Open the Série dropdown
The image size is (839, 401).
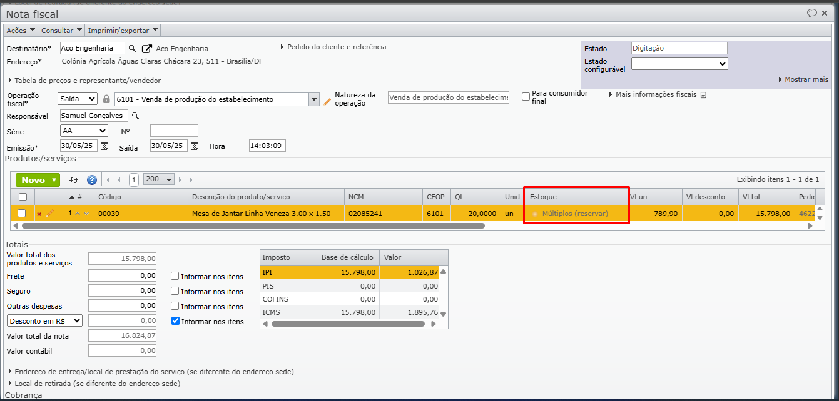(x=84, y=131)
